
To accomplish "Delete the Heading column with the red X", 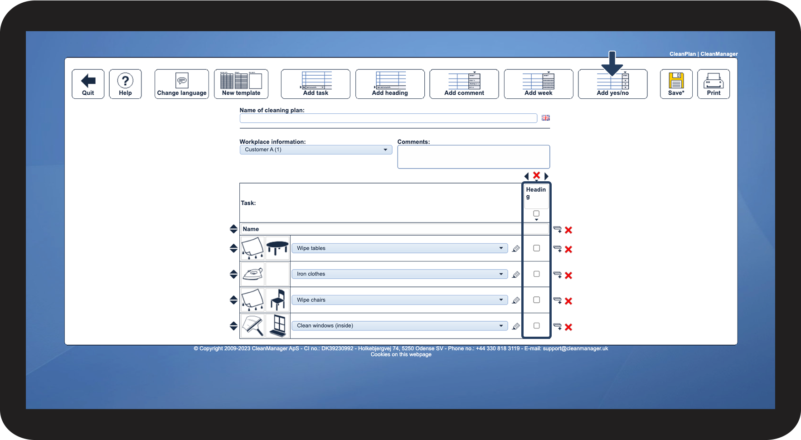I will [x=536, y=175].
